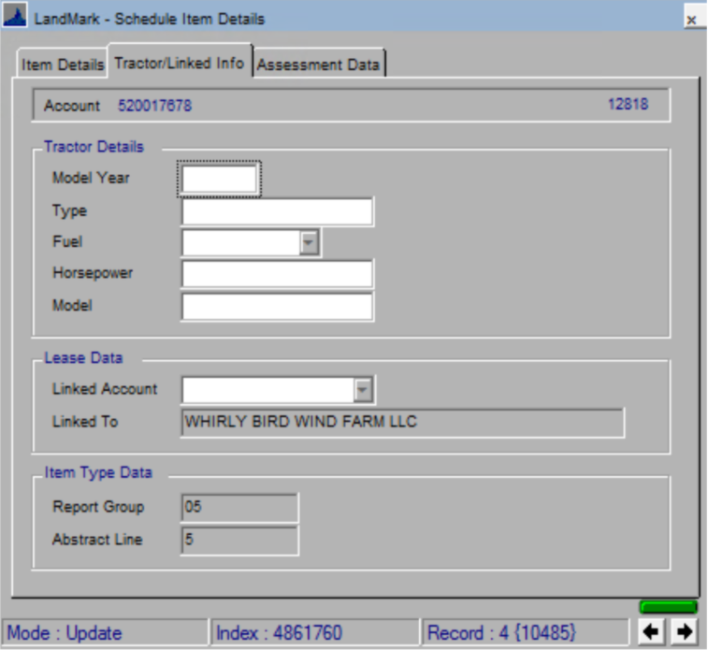Click the Linked To field WHIRLY BIRD WIND FARM LLC
The image size is (708, 650).
(x=403, y=423)
